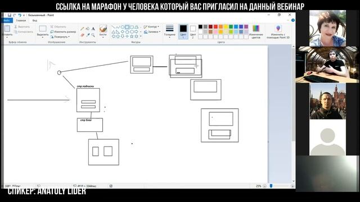
Task: Switch to the Home ribbon tab
Action: click(21, 20)
